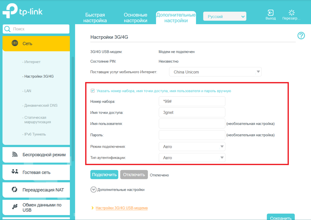Click the Перезагрузка reboot icon

pos(291,13)
